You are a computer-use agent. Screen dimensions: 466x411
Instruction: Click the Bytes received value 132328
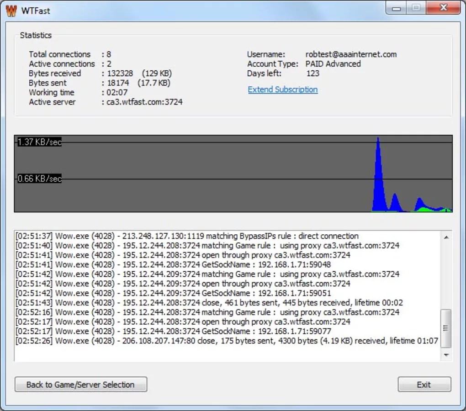tap(120, 74)
